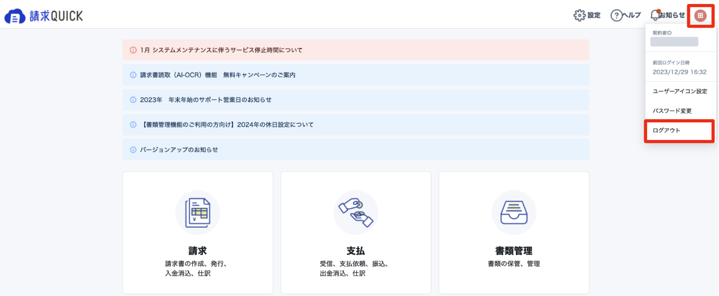The width and height of the screenshot is (719, 296).
Task: Click the 契約者ID label
Action: click(x=662, y=33)
